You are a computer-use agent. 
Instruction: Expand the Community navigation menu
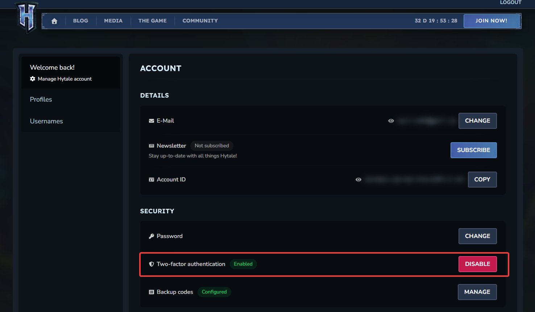pos(200,21)
